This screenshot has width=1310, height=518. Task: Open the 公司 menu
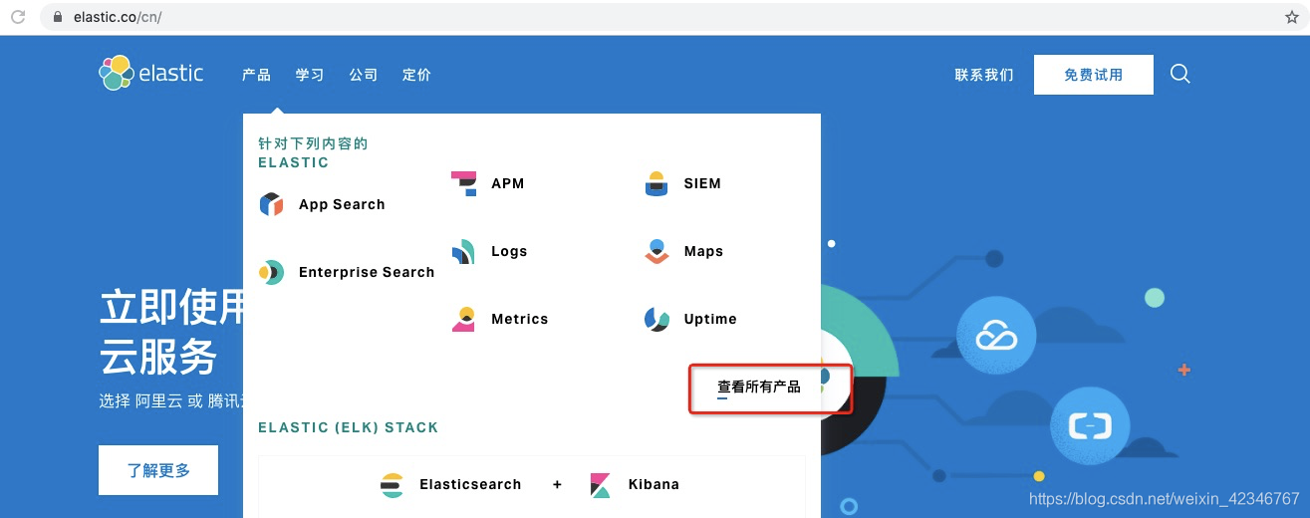tap(364, 75)
